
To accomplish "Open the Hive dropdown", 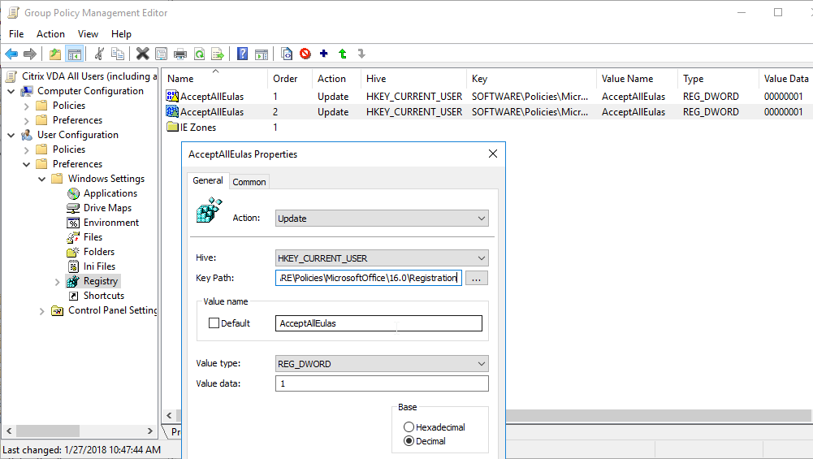I will 382,258.
